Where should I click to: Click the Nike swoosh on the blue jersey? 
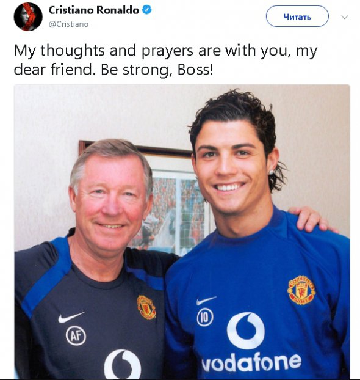pyautogui.click(x=206, y=301)
